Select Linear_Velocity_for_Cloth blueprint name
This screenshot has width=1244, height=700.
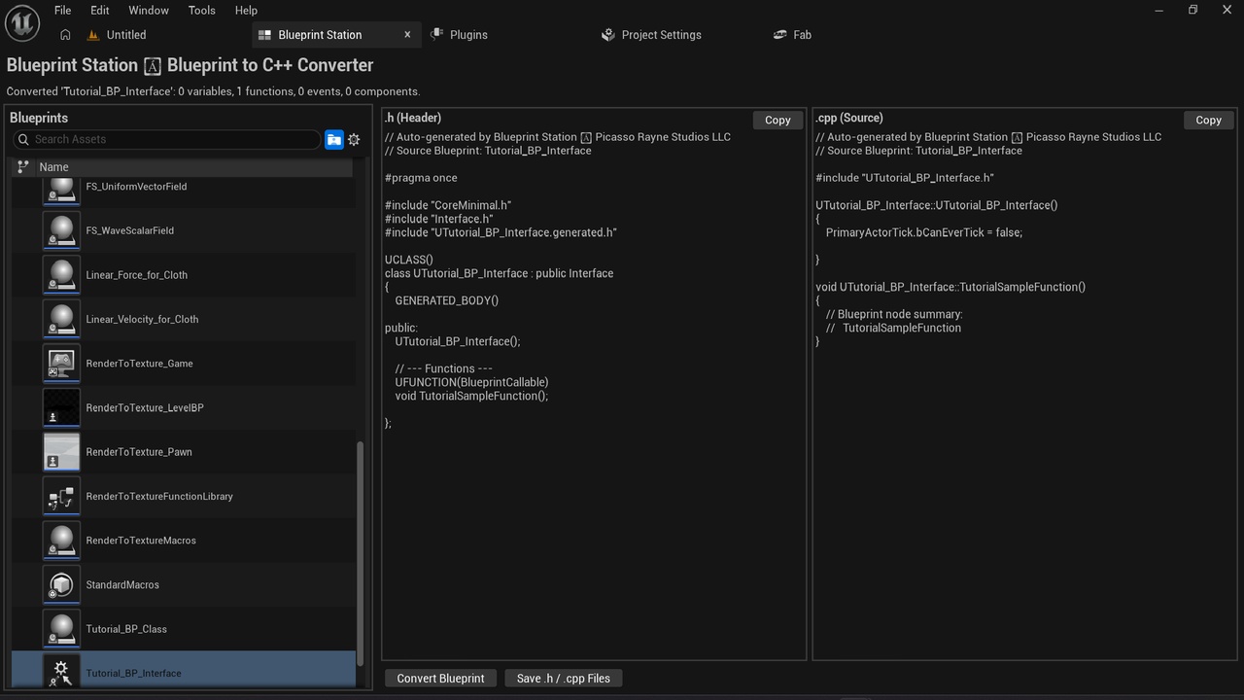[142, 319]
